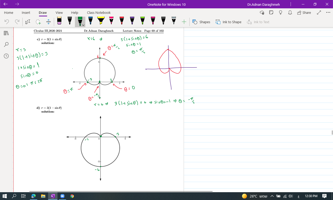Select the yellow highlighter
333x200 pixels.
101,21
